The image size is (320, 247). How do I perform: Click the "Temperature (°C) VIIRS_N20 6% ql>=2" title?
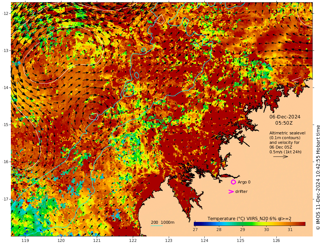[249, 218]
